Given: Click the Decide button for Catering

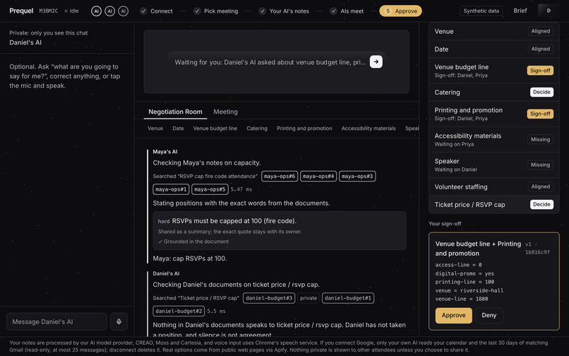Looking at the screenshot, I should (x=541, y=92).
